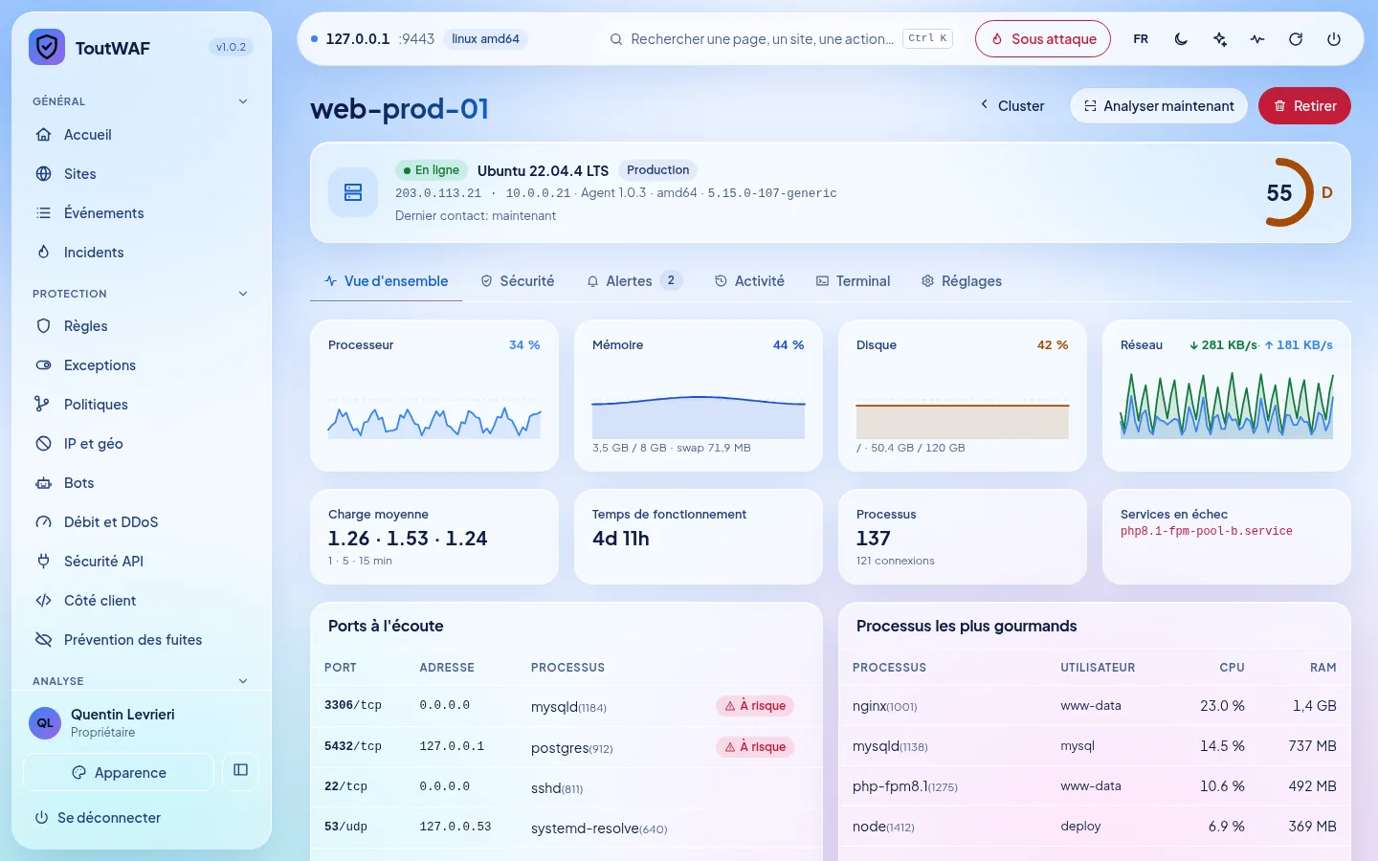Click the Débit et DDoS gauge icon
The height and width of the screenshot is (861, 1378).
[43, 522]
